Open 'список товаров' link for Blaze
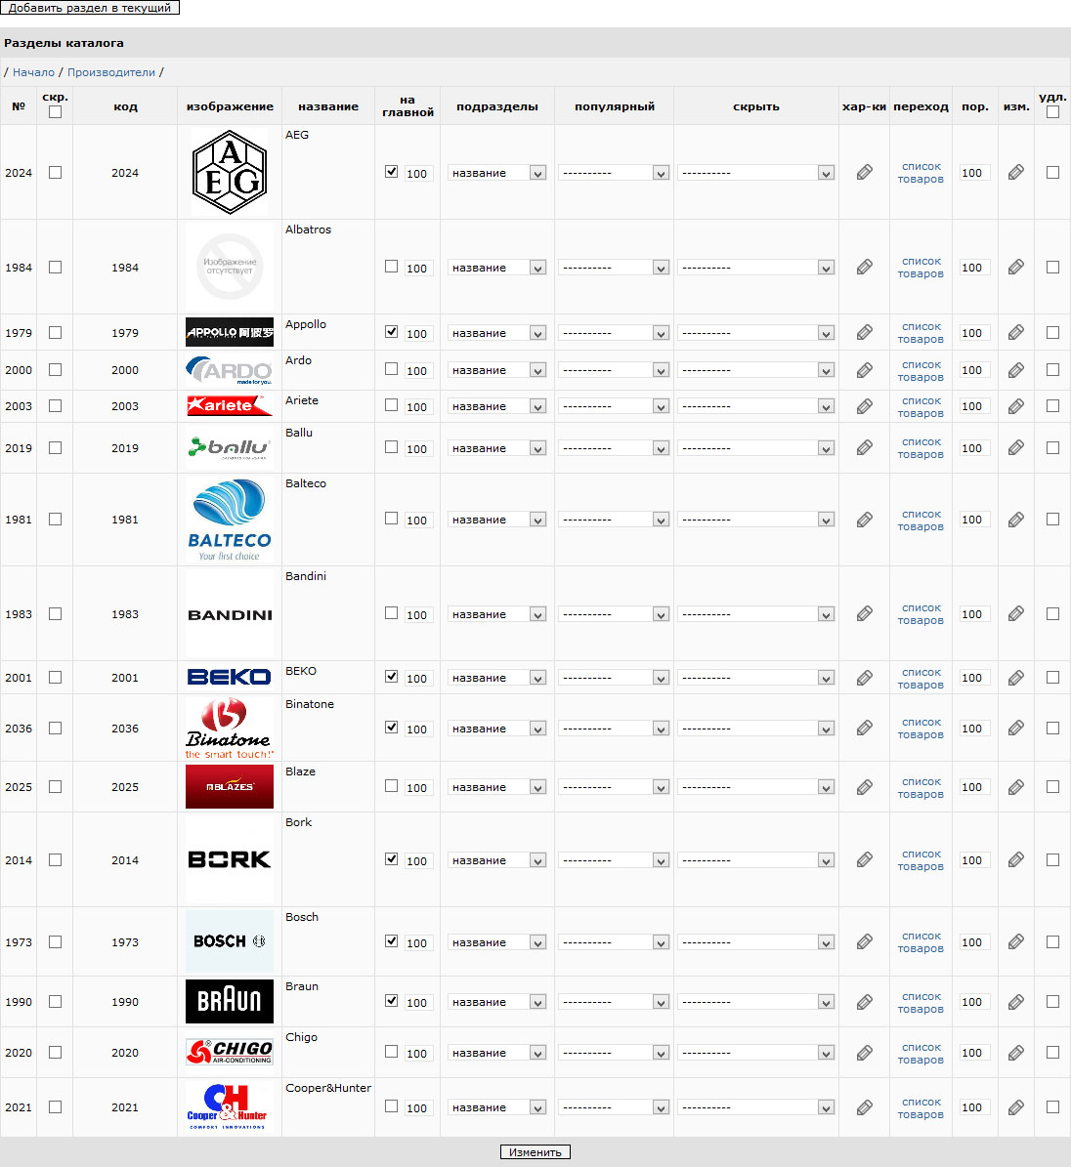Image resolution: width=1071 pixels, height=1167 pixels. [921, 788]
